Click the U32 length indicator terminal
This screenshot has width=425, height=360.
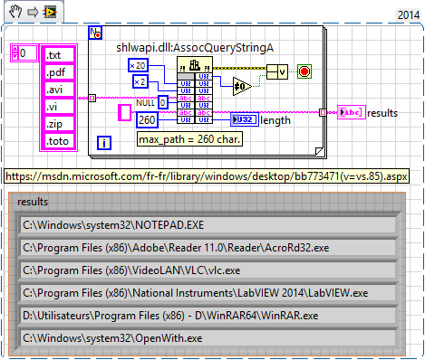pos(245,119)
